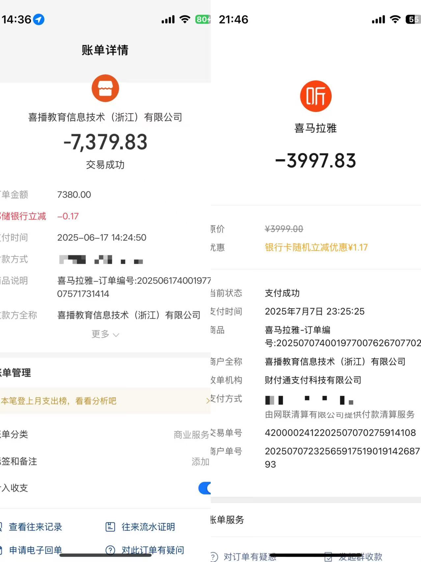Open 对此订单有疑问
Viewport: 421px width, 562px height.
pyautogui.click(x=153, y=550)
